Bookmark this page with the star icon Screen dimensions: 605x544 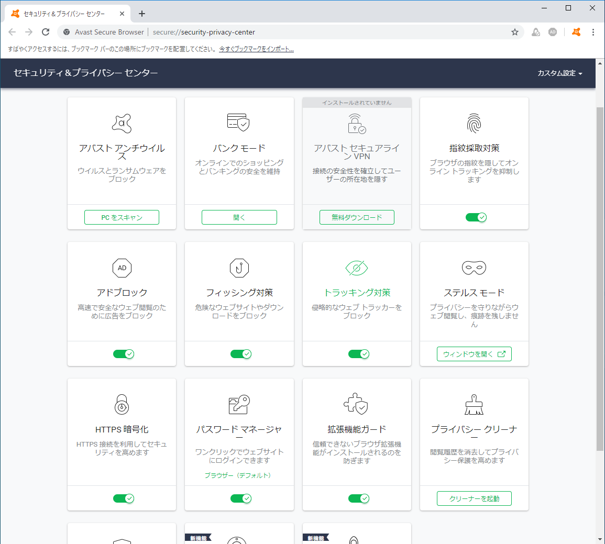tap(515, 32)
